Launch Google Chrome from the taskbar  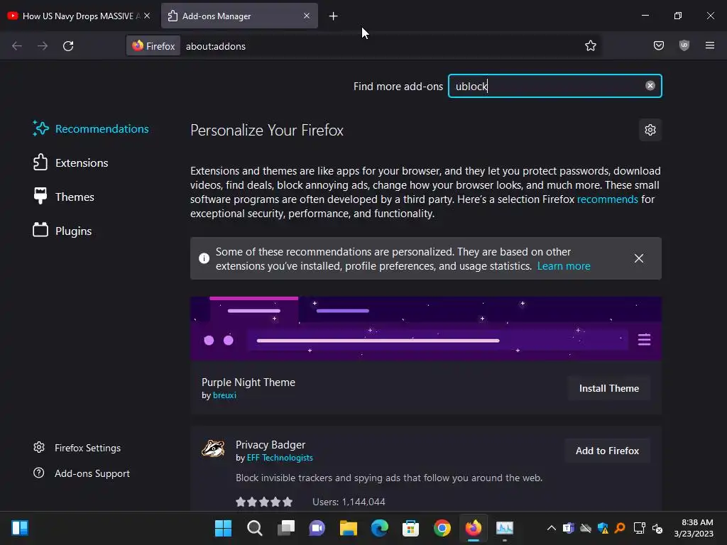pos(442,528)
